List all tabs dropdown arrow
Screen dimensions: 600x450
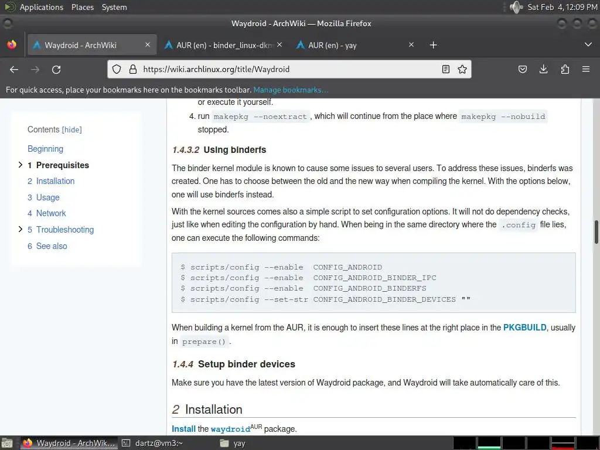[588, 45]
